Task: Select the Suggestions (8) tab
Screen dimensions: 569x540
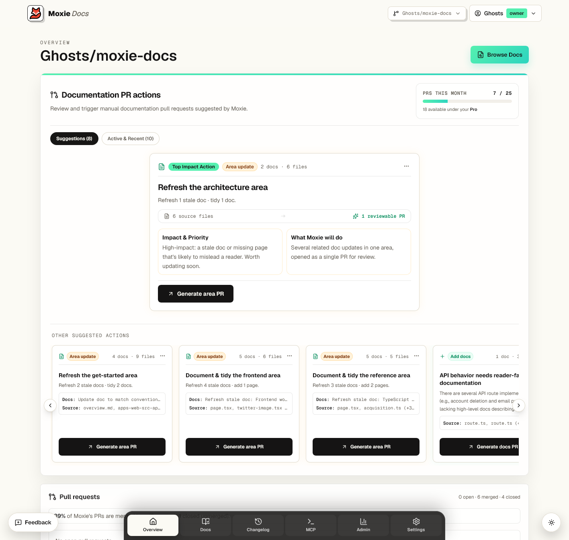Action: tap(74, 139)
